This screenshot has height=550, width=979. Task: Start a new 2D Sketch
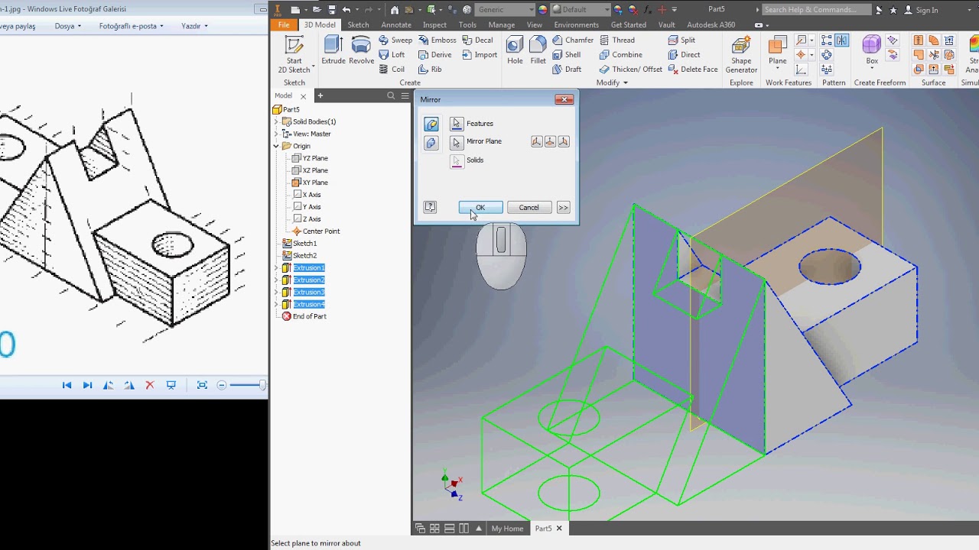(294, 55)
